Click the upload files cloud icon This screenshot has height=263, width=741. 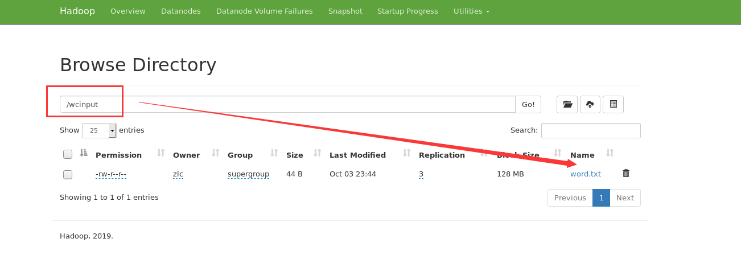(x=590, y=104)
